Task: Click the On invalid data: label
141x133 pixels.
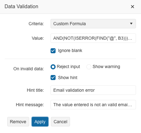Action: click(x=29, y=69)
